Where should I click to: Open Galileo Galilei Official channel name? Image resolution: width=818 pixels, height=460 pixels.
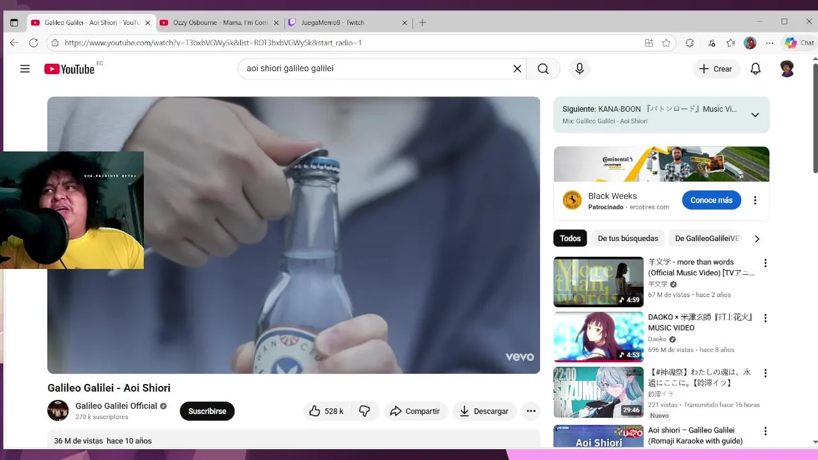[x=116, y=406]
